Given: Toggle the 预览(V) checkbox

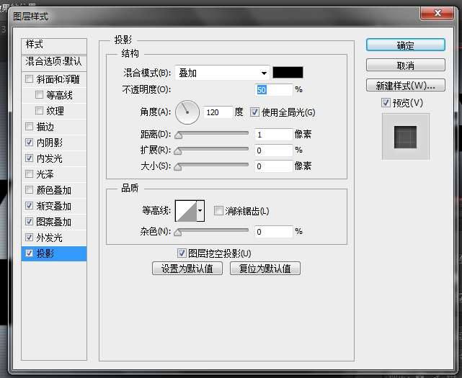Looking at the screenshot, I should point(386,103).
